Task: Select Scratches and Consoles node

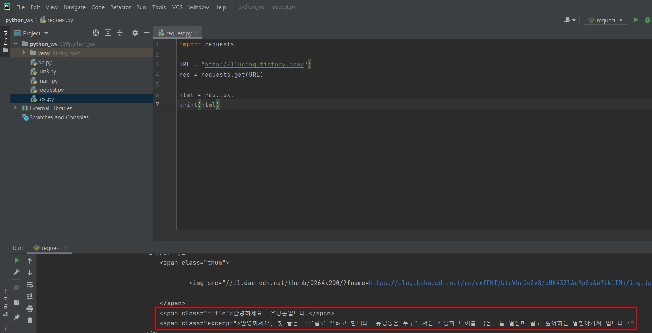Action: (59, 117)
